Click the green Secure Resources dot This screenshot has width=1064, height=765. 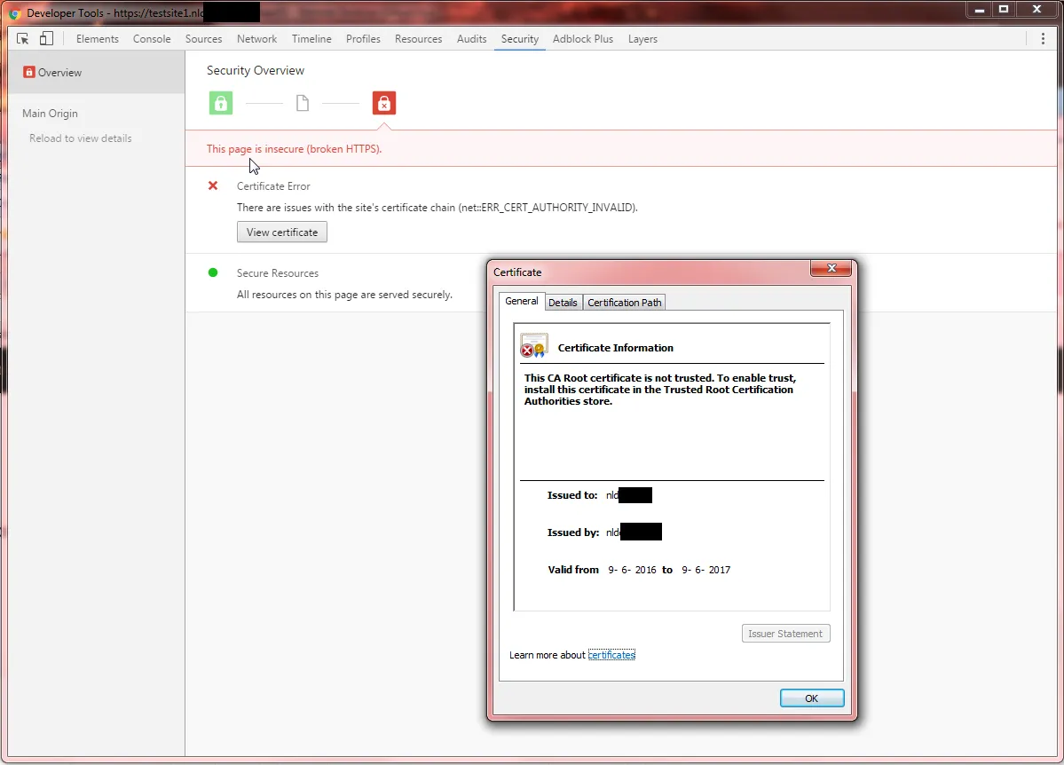(213, 272)
